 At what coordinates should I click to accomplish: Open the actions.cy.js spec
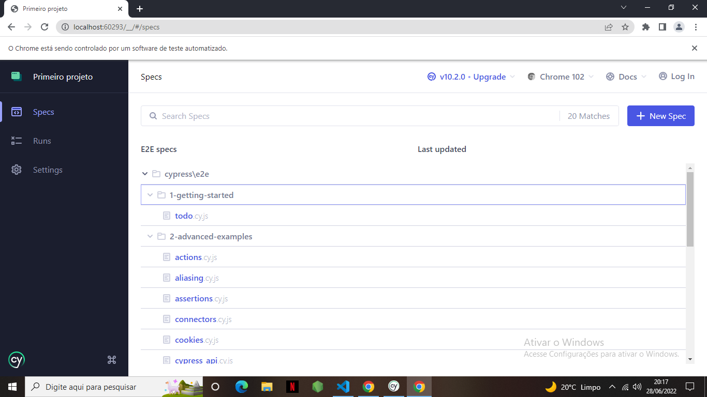(x=196, y=257)
